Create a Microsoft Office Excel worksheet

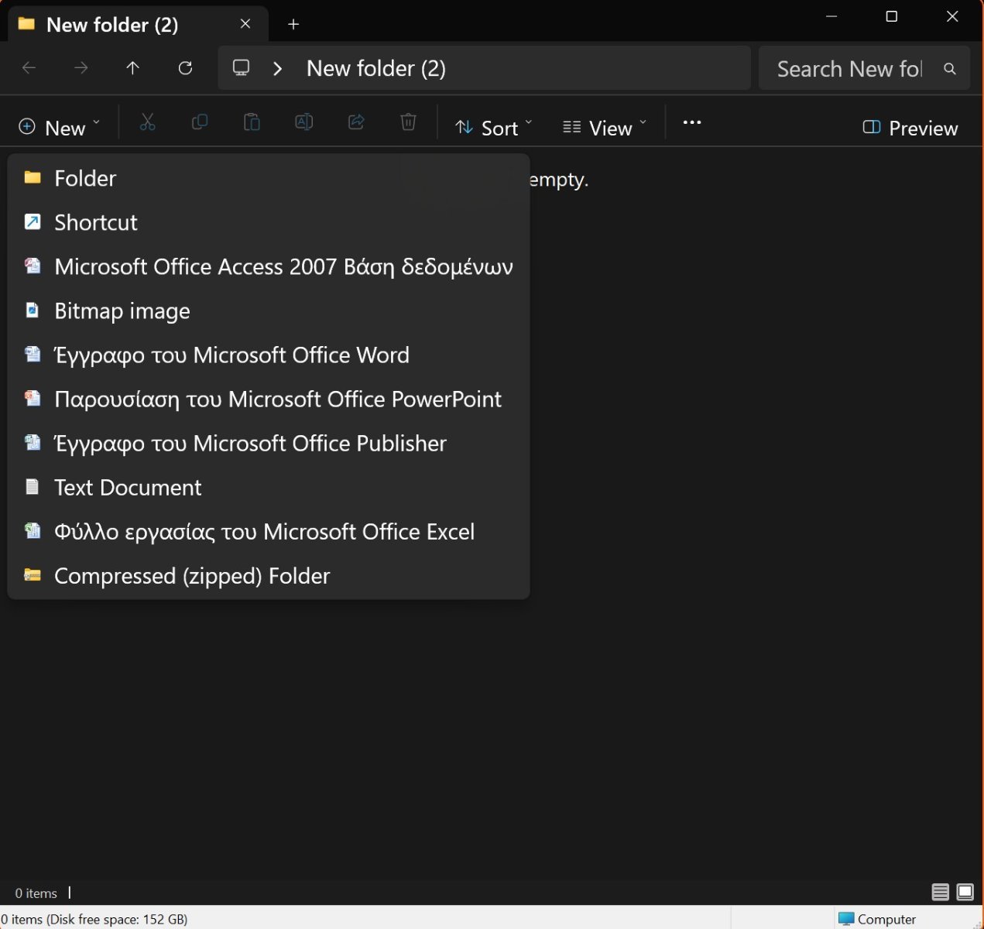coord(269,531)
